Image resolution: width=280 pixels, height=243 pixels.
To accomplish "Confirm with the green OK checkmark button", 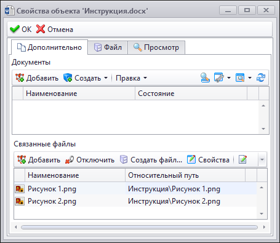I will 21,30.
